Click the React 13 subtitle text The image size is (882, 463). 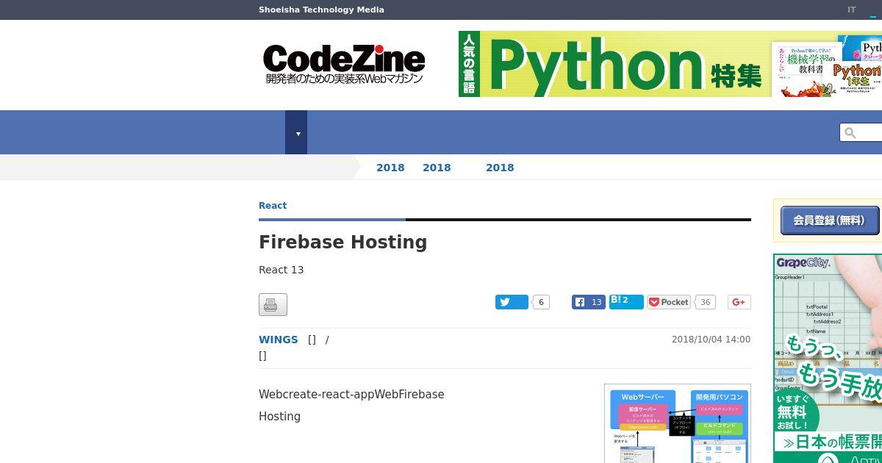tap(281, 270)
